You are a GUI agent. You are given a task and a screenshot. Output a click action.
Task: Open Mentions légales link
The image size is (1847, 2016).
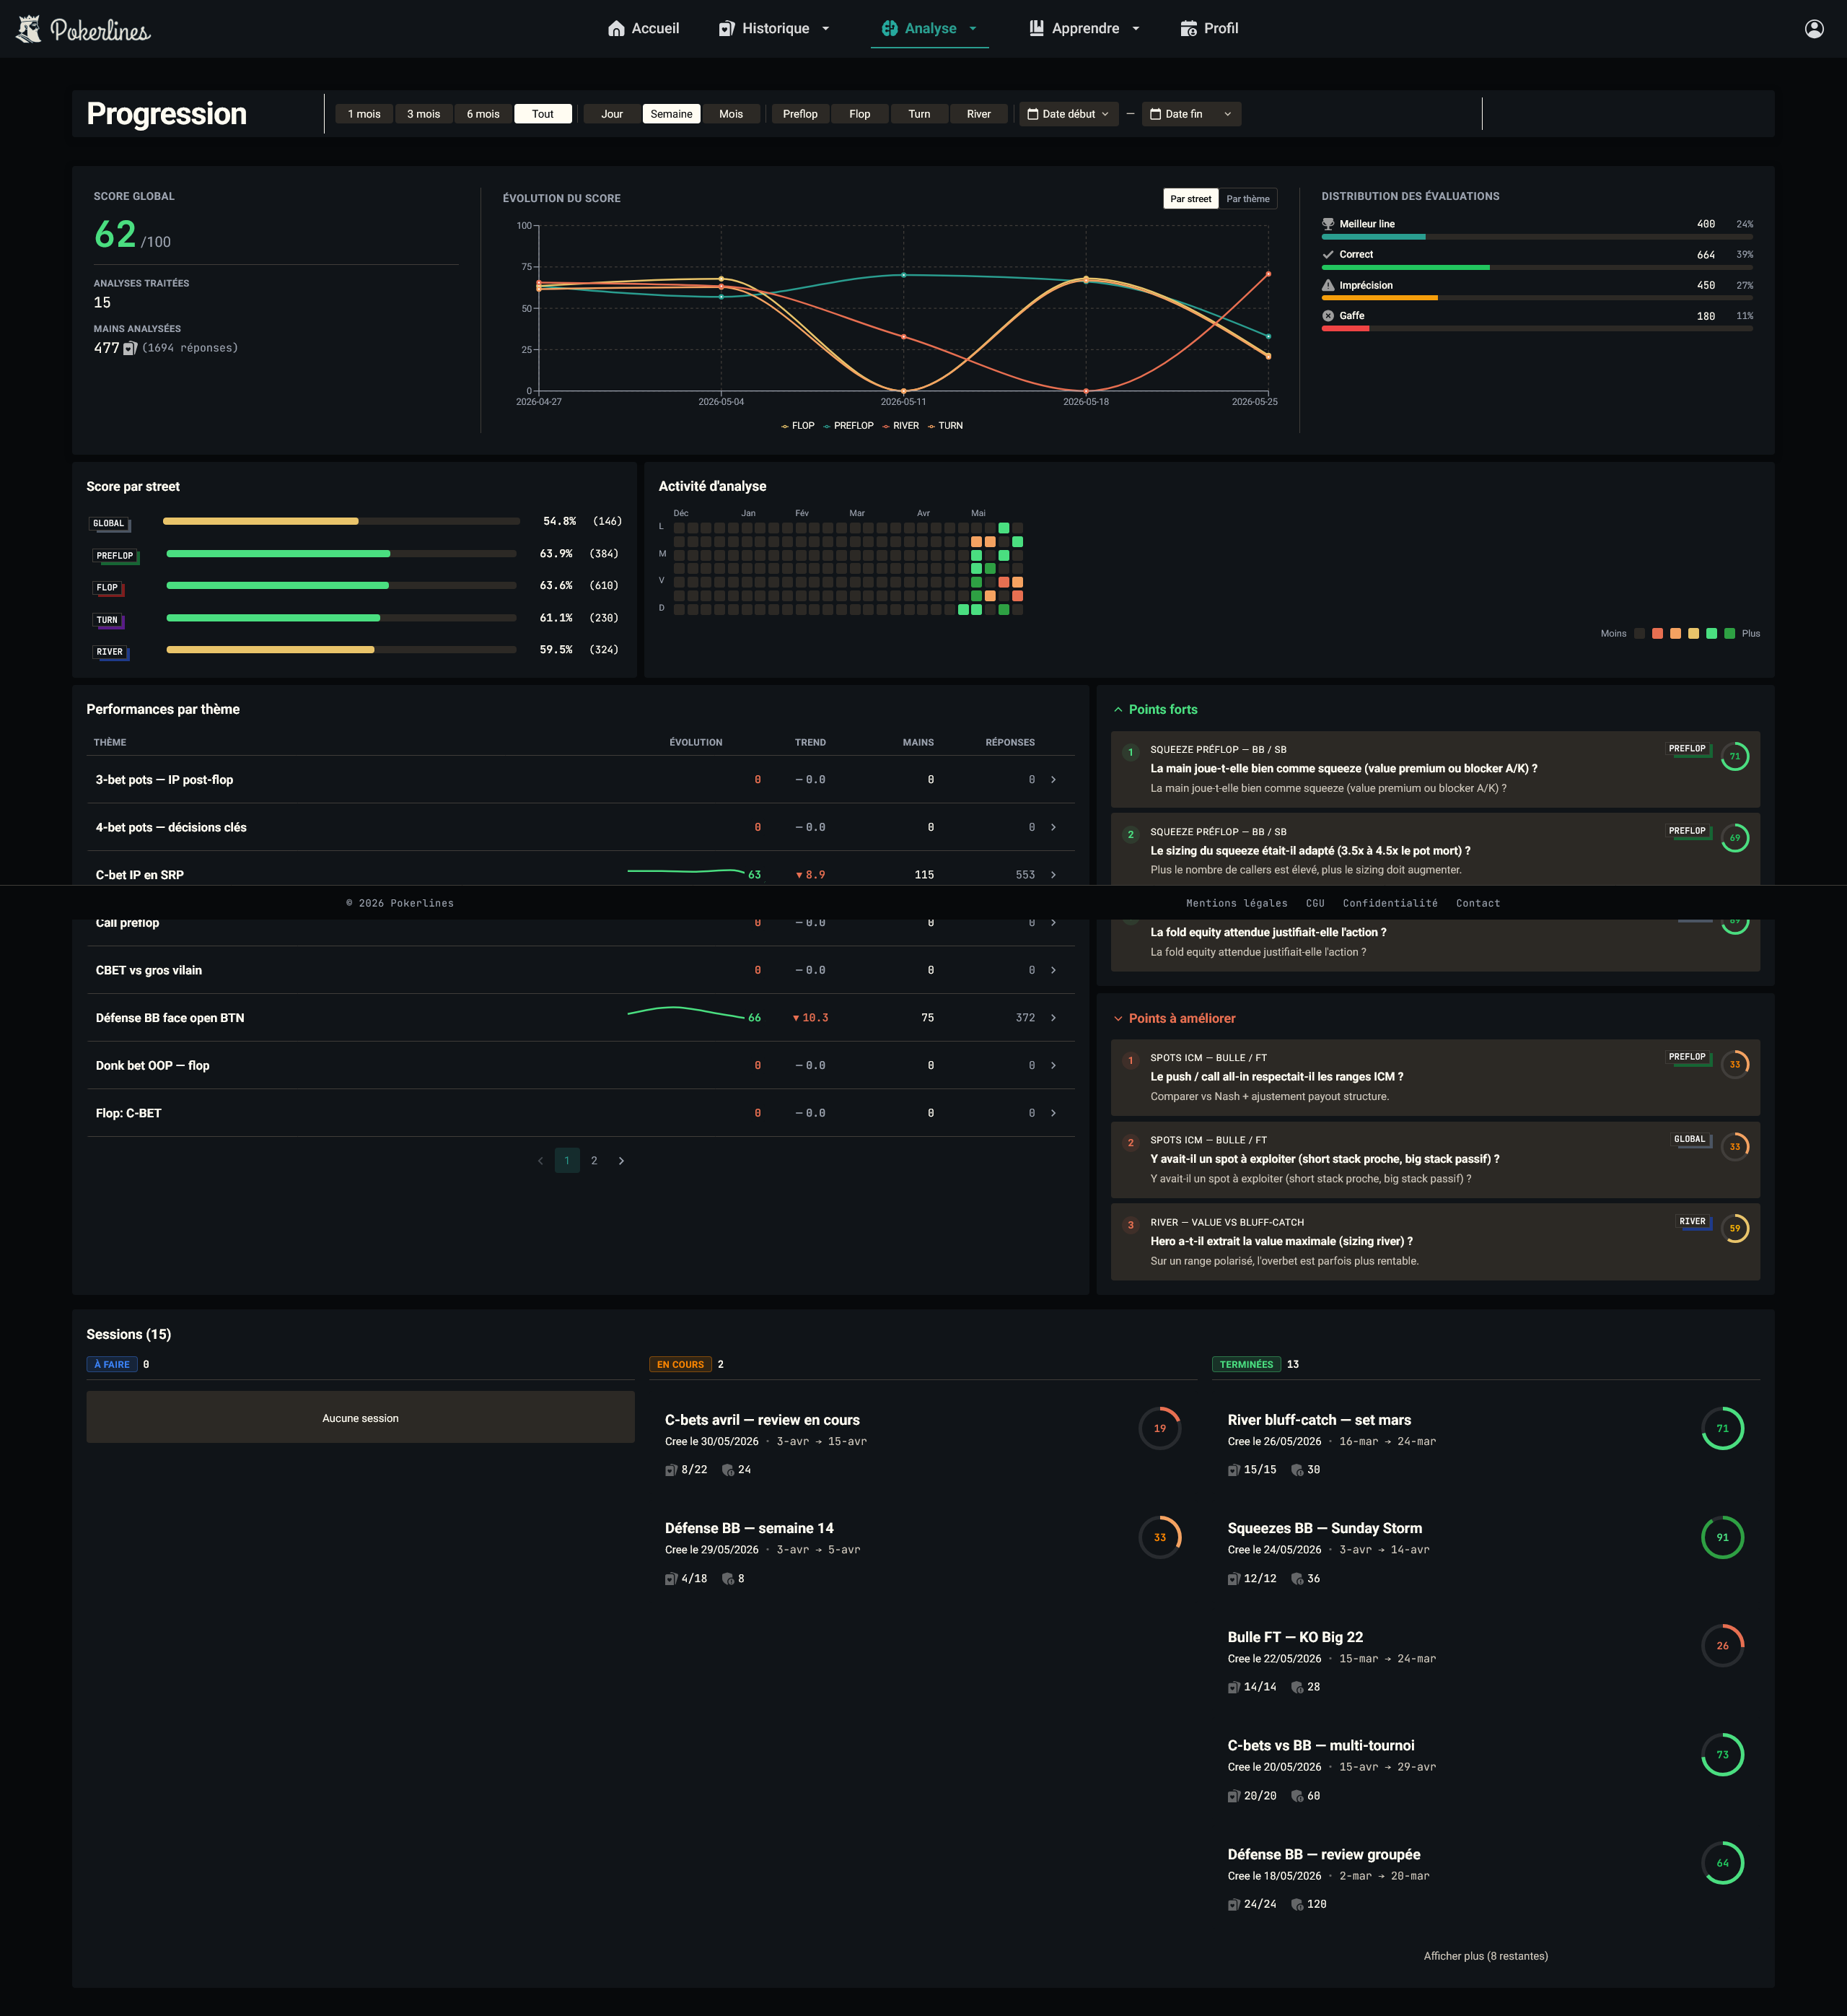coord(1237,904)
